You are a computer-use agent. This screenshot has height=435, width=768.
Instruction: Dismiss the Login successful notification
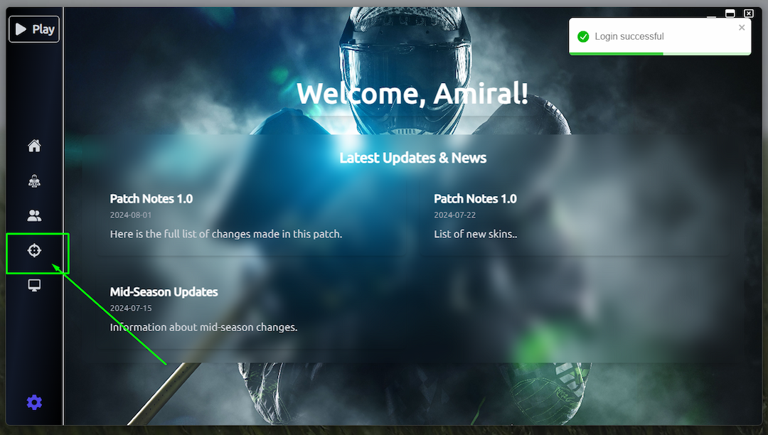(742, 28)
